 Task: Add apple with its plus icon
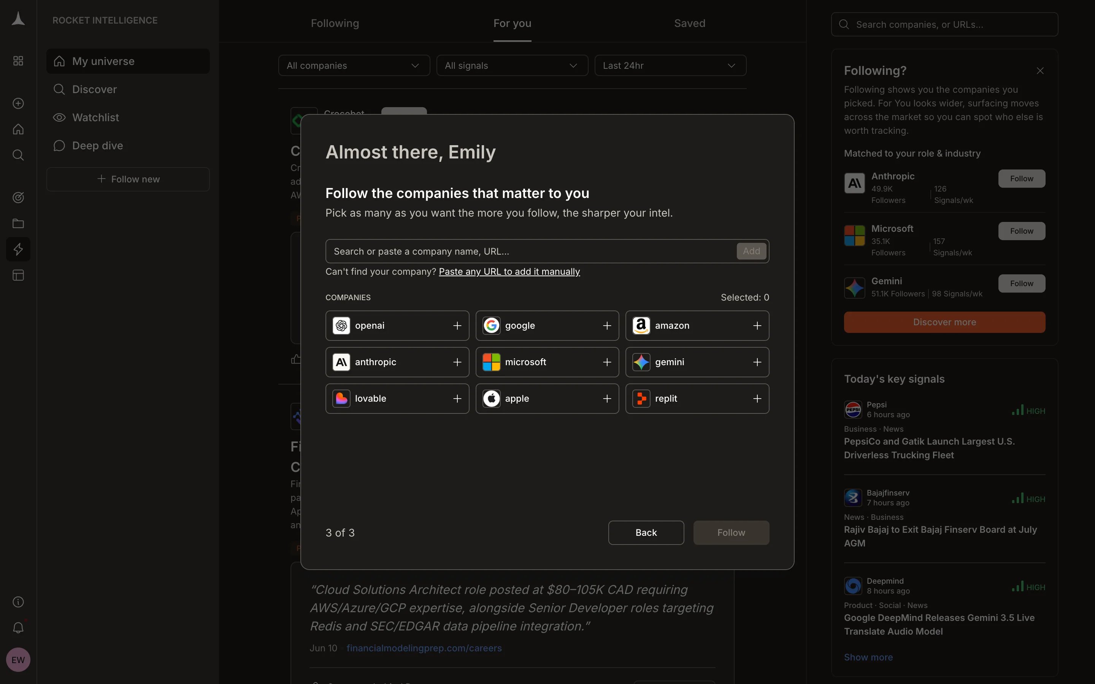(607, 399)
